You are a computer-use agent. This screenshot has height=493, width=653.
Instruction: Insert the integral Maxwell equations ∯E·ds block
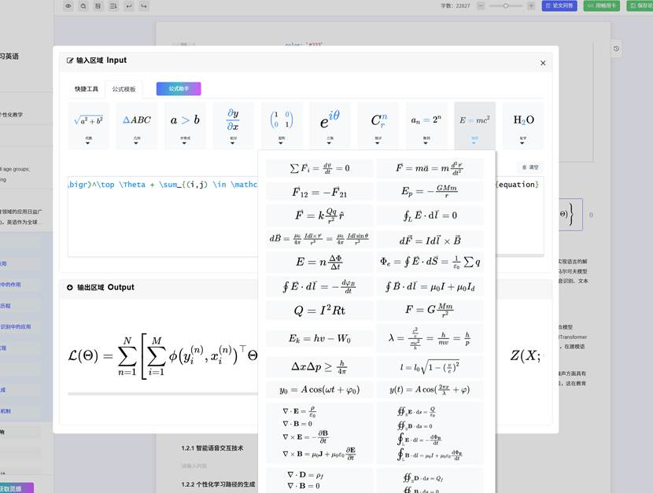[x=430, y=432]
